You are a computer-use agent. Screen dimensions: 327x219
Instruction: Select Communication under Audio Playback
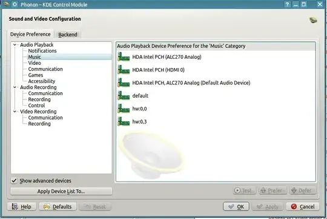45,69
